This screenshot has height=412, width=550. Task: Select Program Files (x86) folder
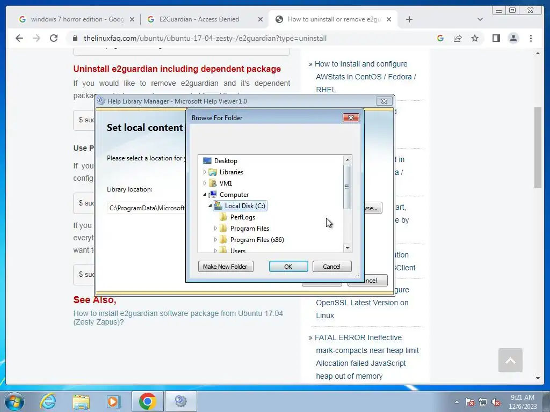click(x=257, y=240)
